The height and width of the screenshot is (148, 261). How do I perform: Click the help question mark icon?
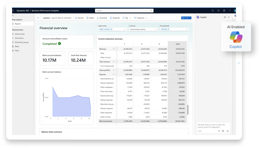coord(230,11)
